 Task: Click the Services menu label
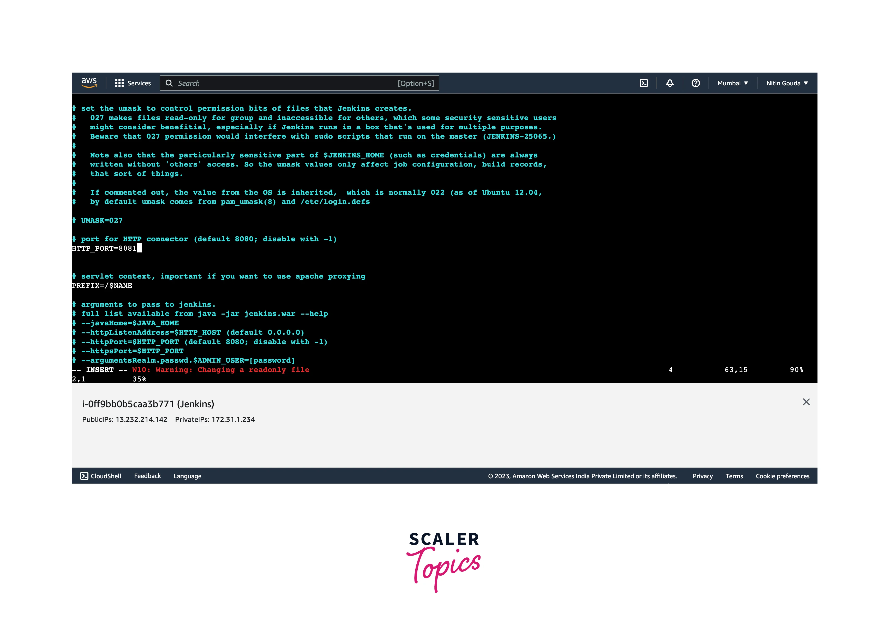coord(139,83)
